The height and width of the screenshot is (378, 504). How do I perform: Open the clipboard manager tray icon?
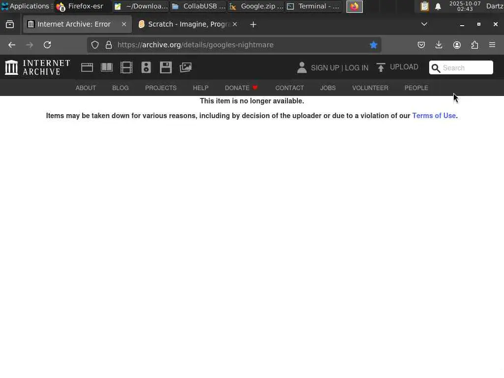click(425, 6)
